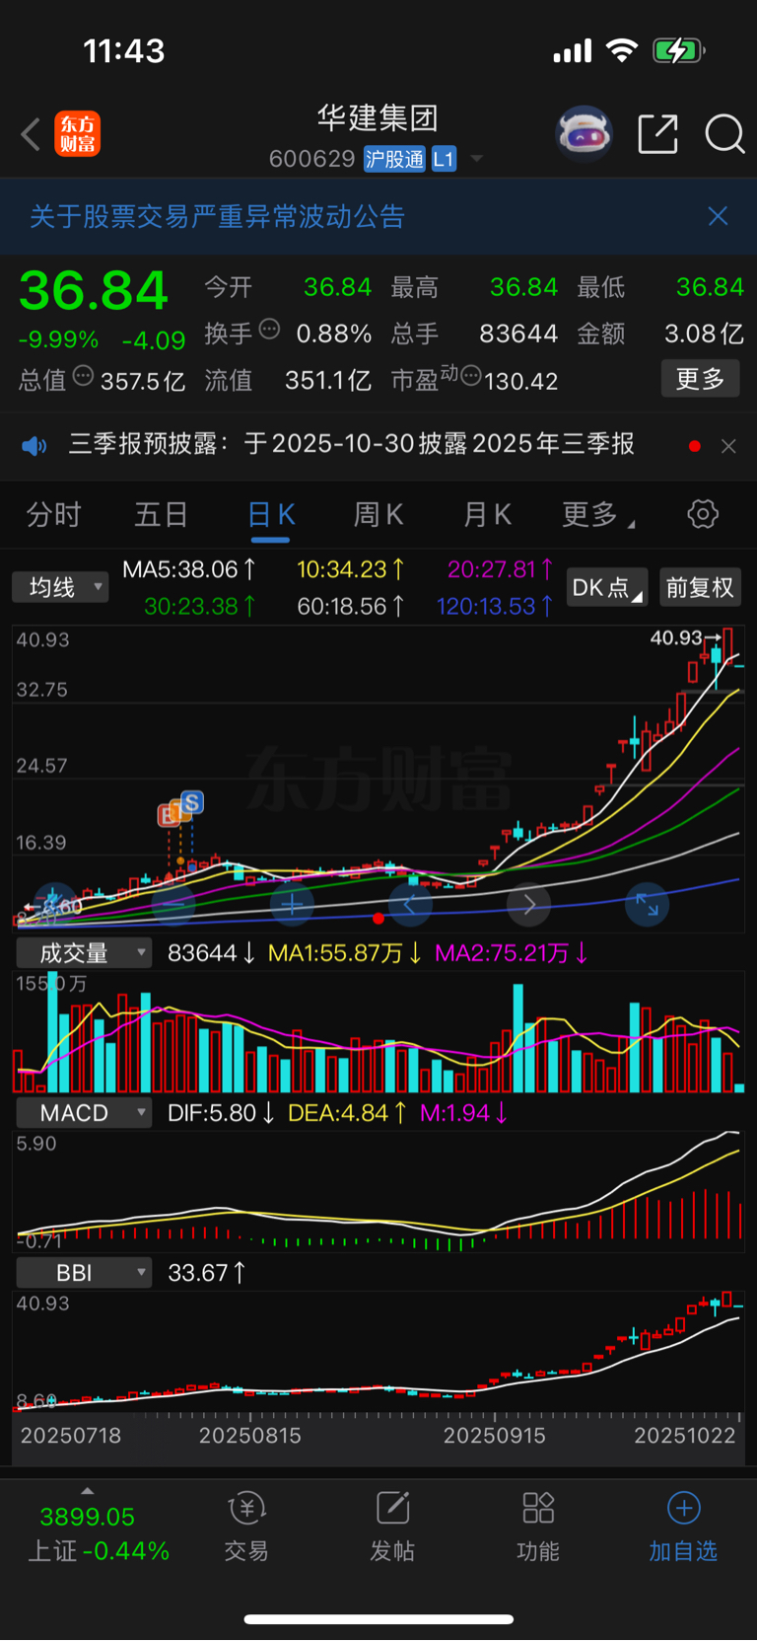Close the 三季报预披露 notice bar

[728, 446]
